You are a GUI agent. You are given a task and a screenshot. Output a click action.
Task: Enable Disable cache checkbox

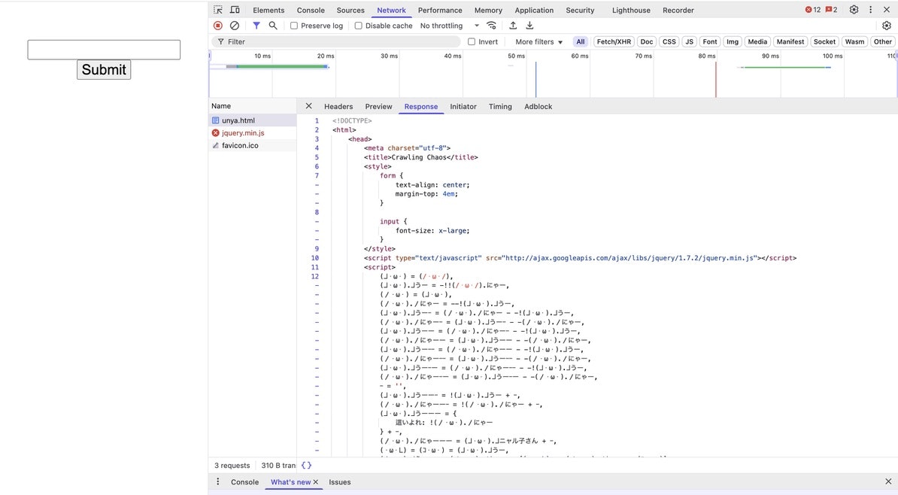point(359,26)
